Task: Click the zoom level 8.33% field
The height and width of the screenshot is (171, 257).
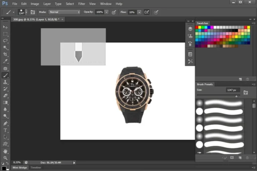Action: [17, 163]
